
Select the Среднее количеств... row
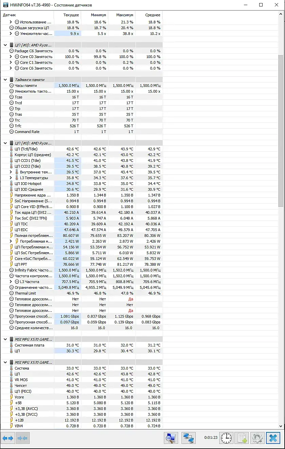[x=81, y=328]
